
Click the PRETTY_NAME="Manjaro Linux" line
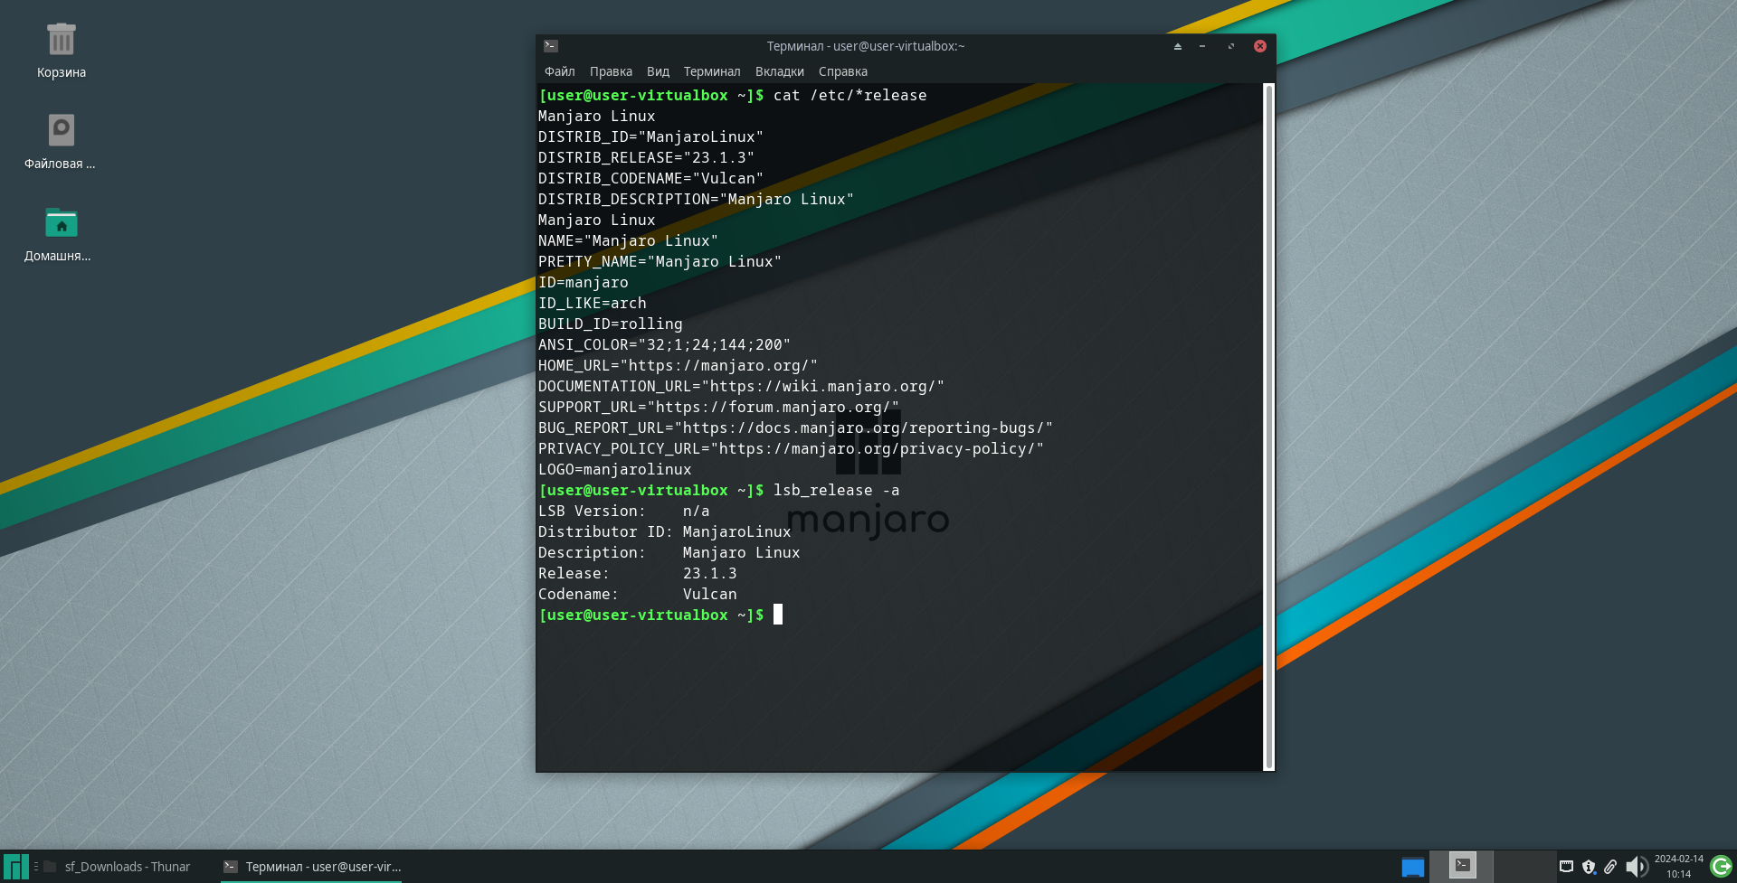coord(660,262)
